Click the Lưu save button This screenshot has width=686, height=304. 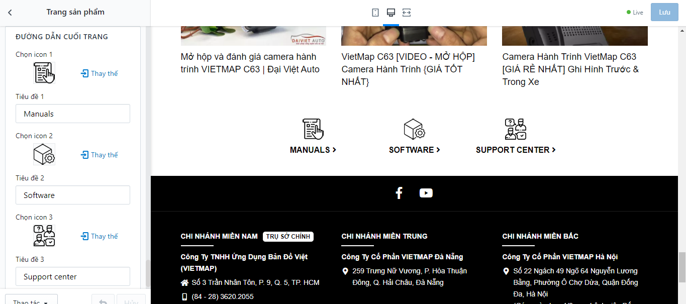[x=664, y=13]
